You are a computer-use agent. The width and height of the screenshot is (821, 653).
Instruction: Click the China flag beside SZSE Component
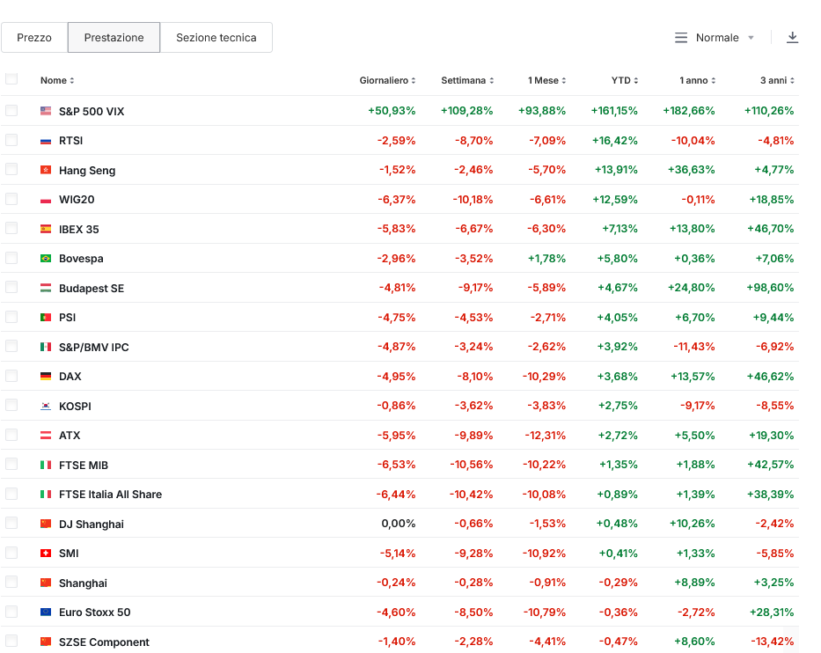(46, 642)
